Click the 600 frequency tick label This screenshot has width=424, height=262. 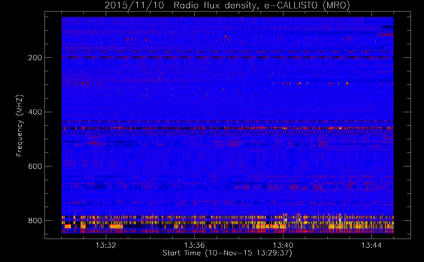(x=35, y=166)
